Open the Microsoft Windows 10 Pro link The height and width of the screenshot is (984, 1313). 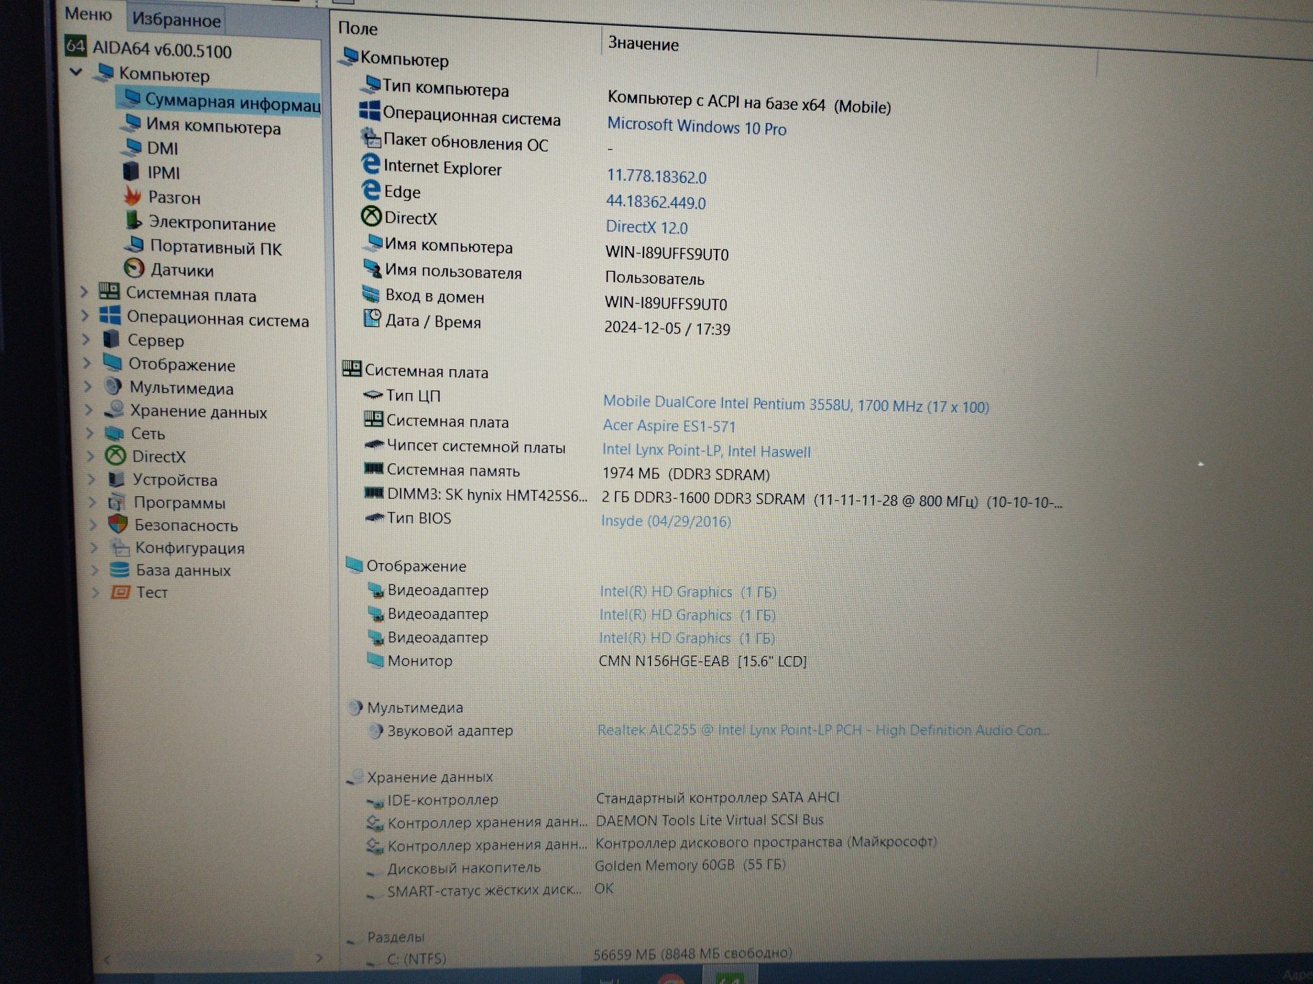coord(697,126)
